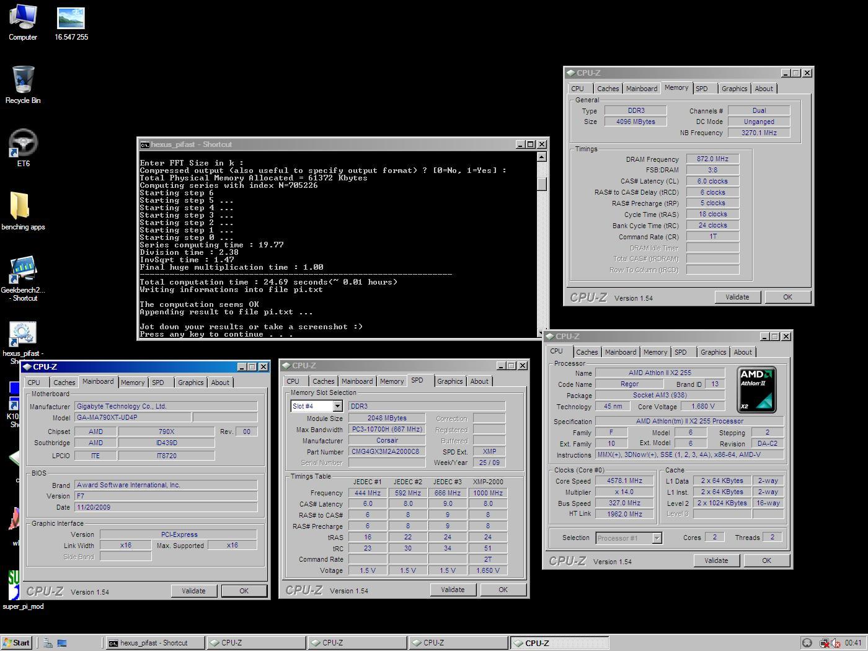This screenshot has height=651, width=868.
Task: Click Validate in Mainboard CPU-Z window
Action: click(x=193, y=591)
